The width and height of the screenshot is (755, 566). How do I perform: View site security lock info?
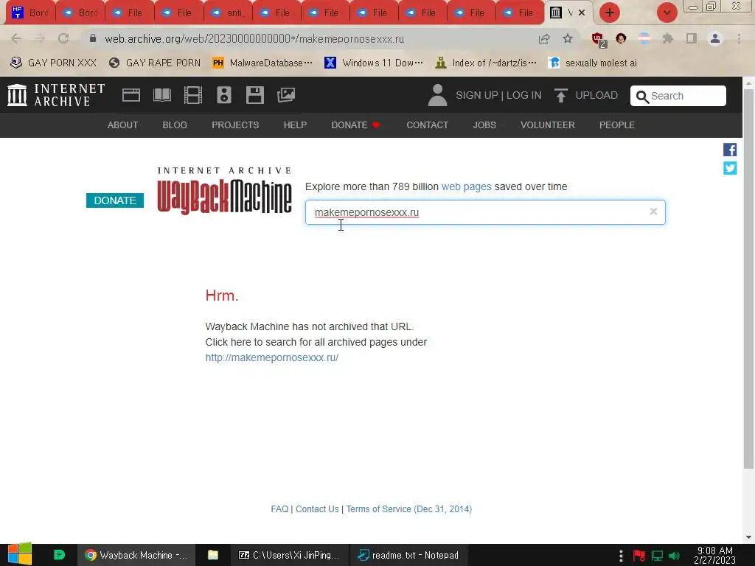click(x=93, y=38)
